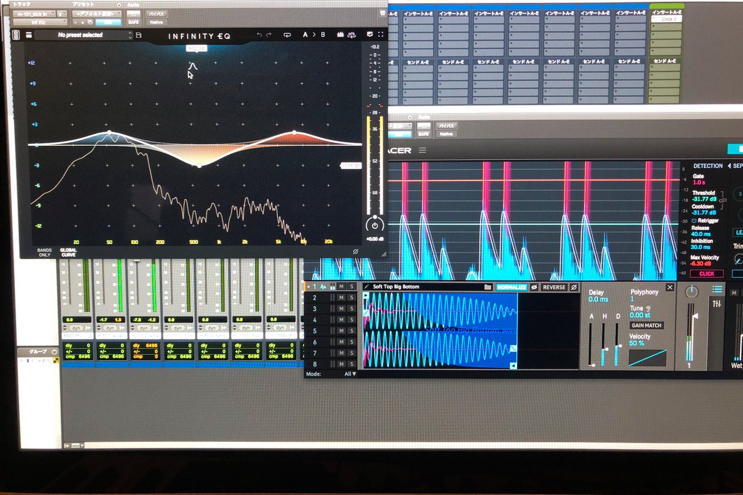Redo the last Infinity EQ change
The image size is (743, 495).
coord(269,35)
